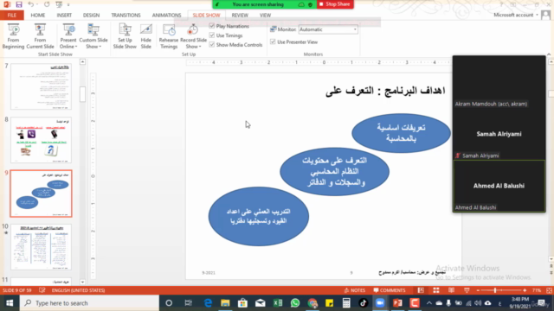Click in the Windows search box
The height and width of the screenshot is (311, 554).
(89, 303)
